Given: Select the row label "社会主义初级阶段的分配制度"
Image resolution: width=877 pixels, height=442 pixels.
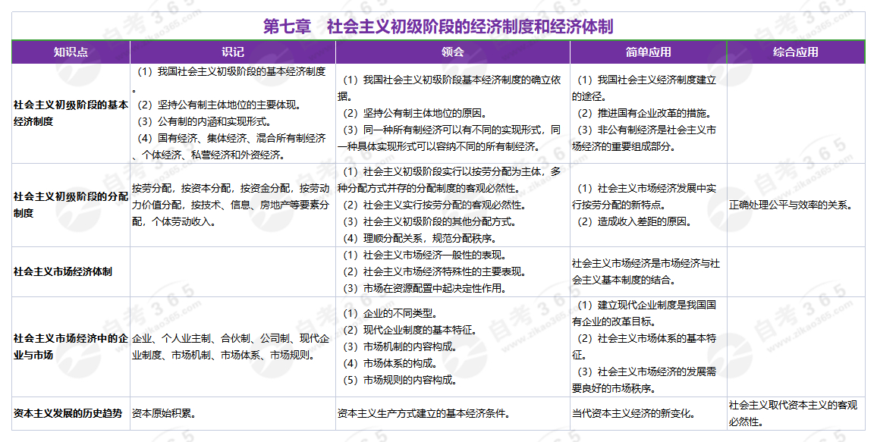Looking at the screenshot, I should (x=71, y=205).
